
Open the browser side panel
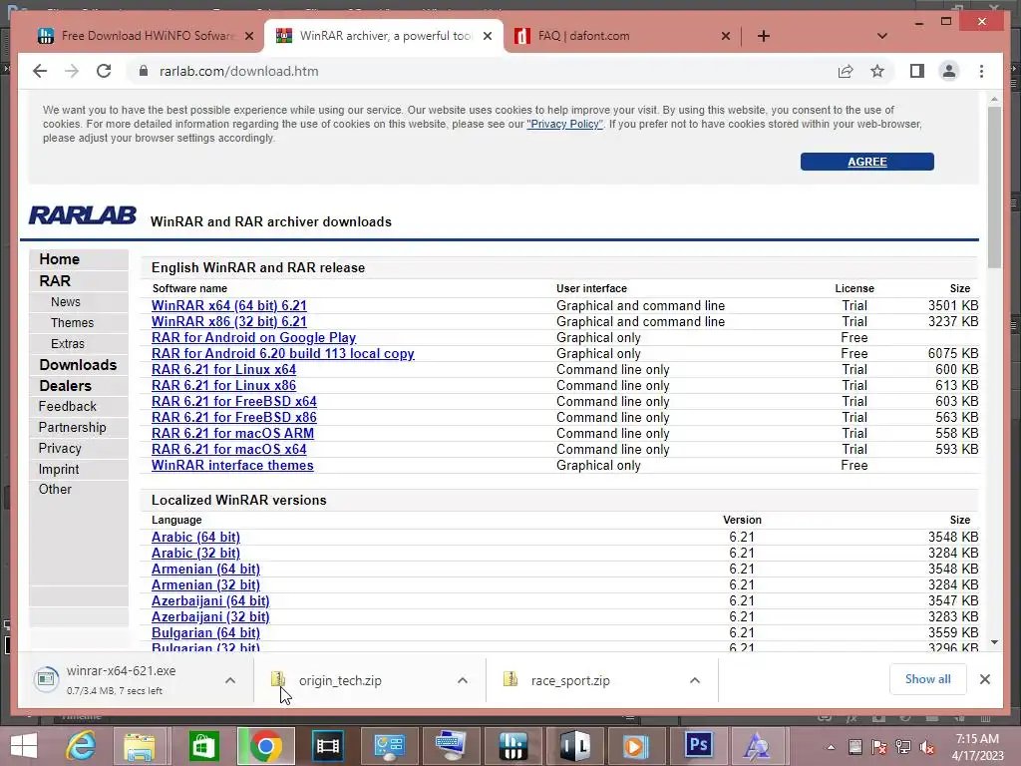(917, 71)
